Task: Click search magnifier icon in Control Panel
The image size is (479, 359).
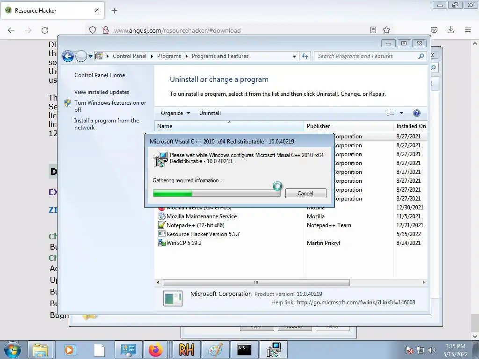Action: (x=421, y=56)
